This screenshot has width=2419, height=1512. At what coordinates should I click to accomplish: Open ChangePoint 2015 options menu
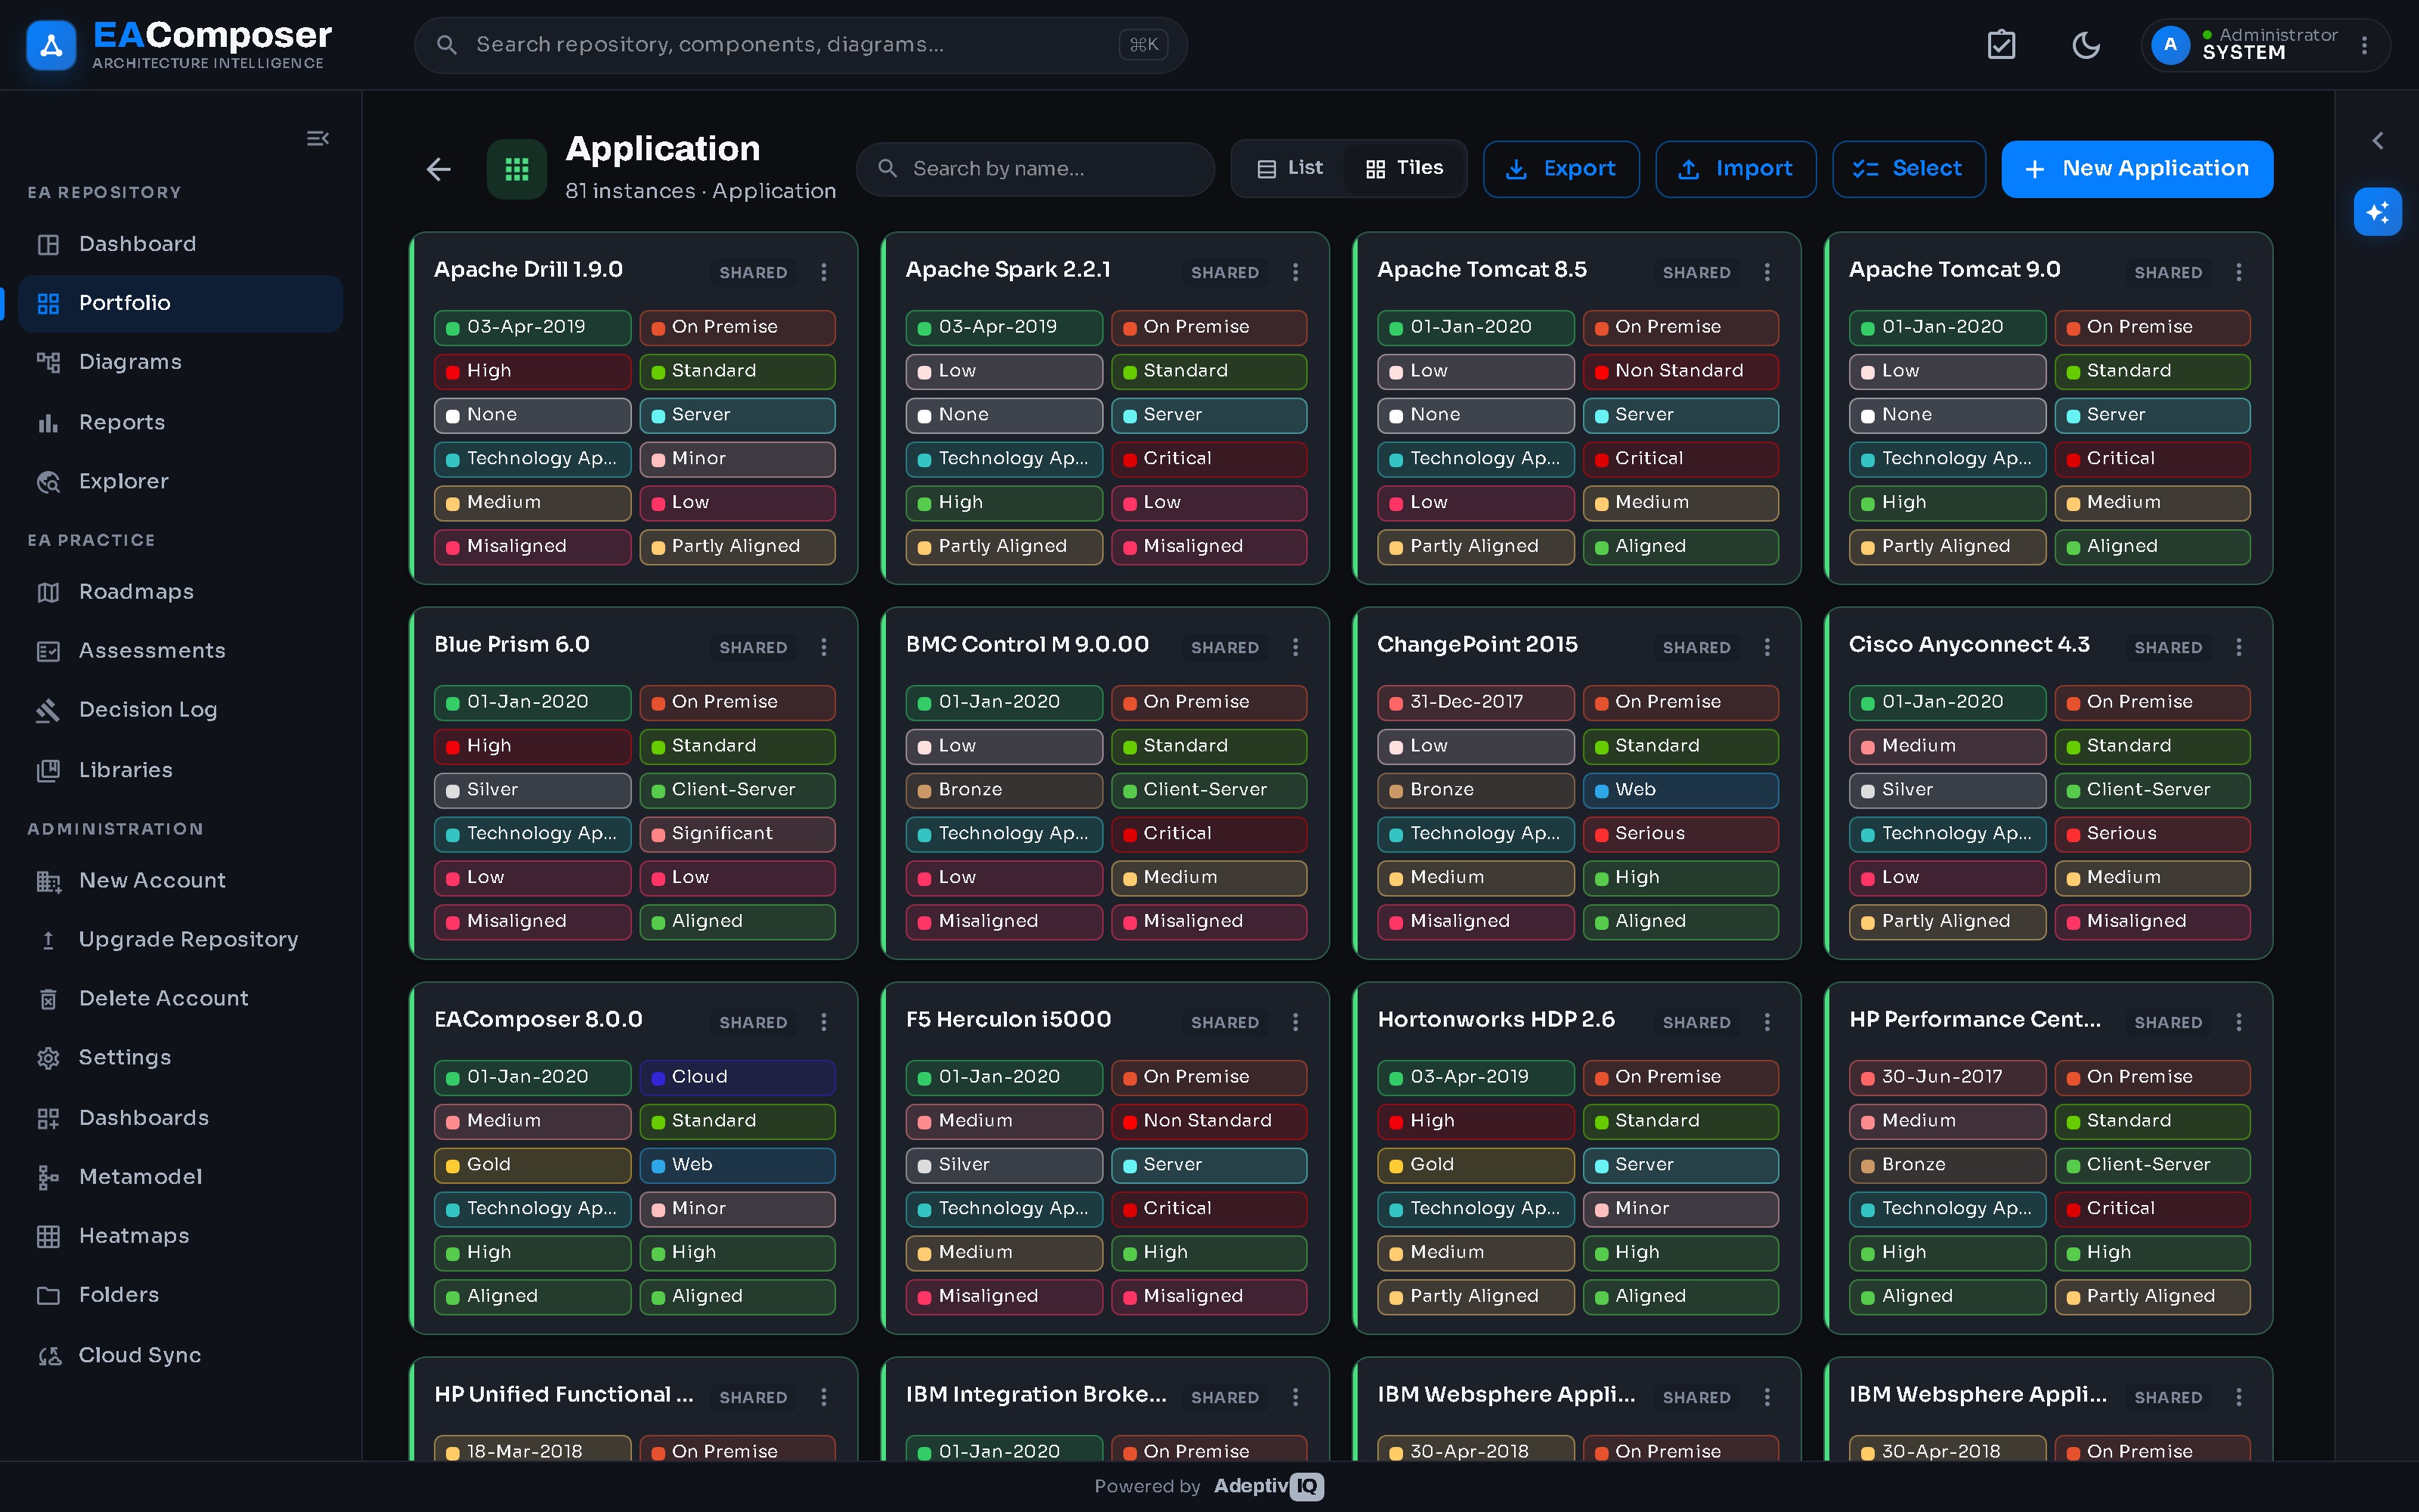[1767, 647]
